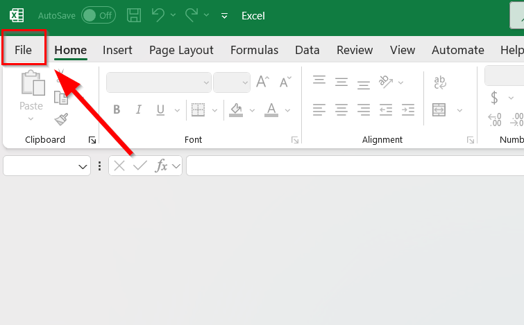Click the Increase Font Size icon

click(x=262, y=82)
